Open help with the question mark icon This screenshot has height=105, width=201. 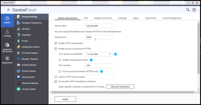194,10
